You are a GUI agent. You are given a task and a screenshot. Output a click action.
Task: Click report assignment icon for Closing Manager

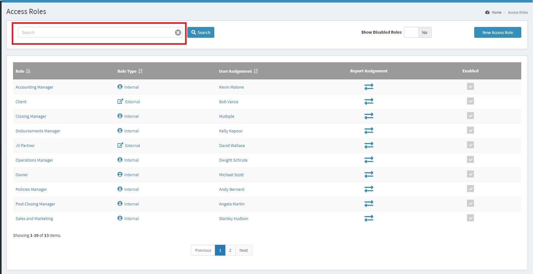click(x=369, y=116)
